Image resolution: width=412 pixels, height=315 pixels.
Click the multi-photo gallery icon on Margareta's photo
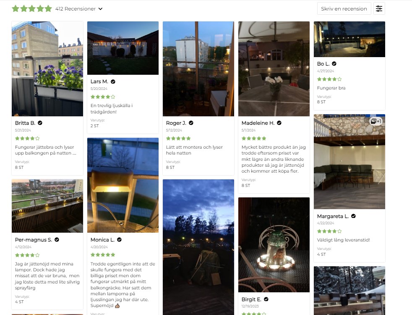(376, 121)
